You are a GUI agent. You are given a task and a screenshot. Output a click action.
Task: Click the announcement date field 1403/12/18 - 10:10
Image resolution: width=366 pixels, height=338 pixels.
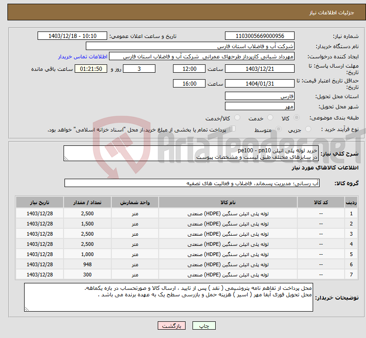pos(72,36)
